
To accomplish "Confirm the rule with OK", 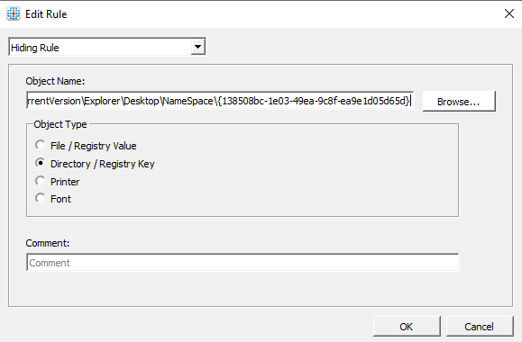I will pyautogui.click(x=407, y=327).
